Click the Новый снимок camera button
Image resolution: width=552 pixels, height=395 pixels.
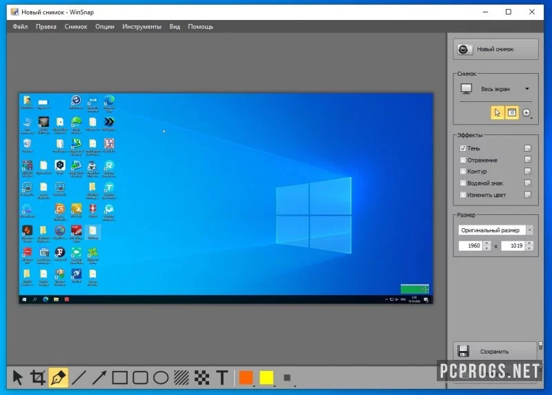(x=495, y=49)
